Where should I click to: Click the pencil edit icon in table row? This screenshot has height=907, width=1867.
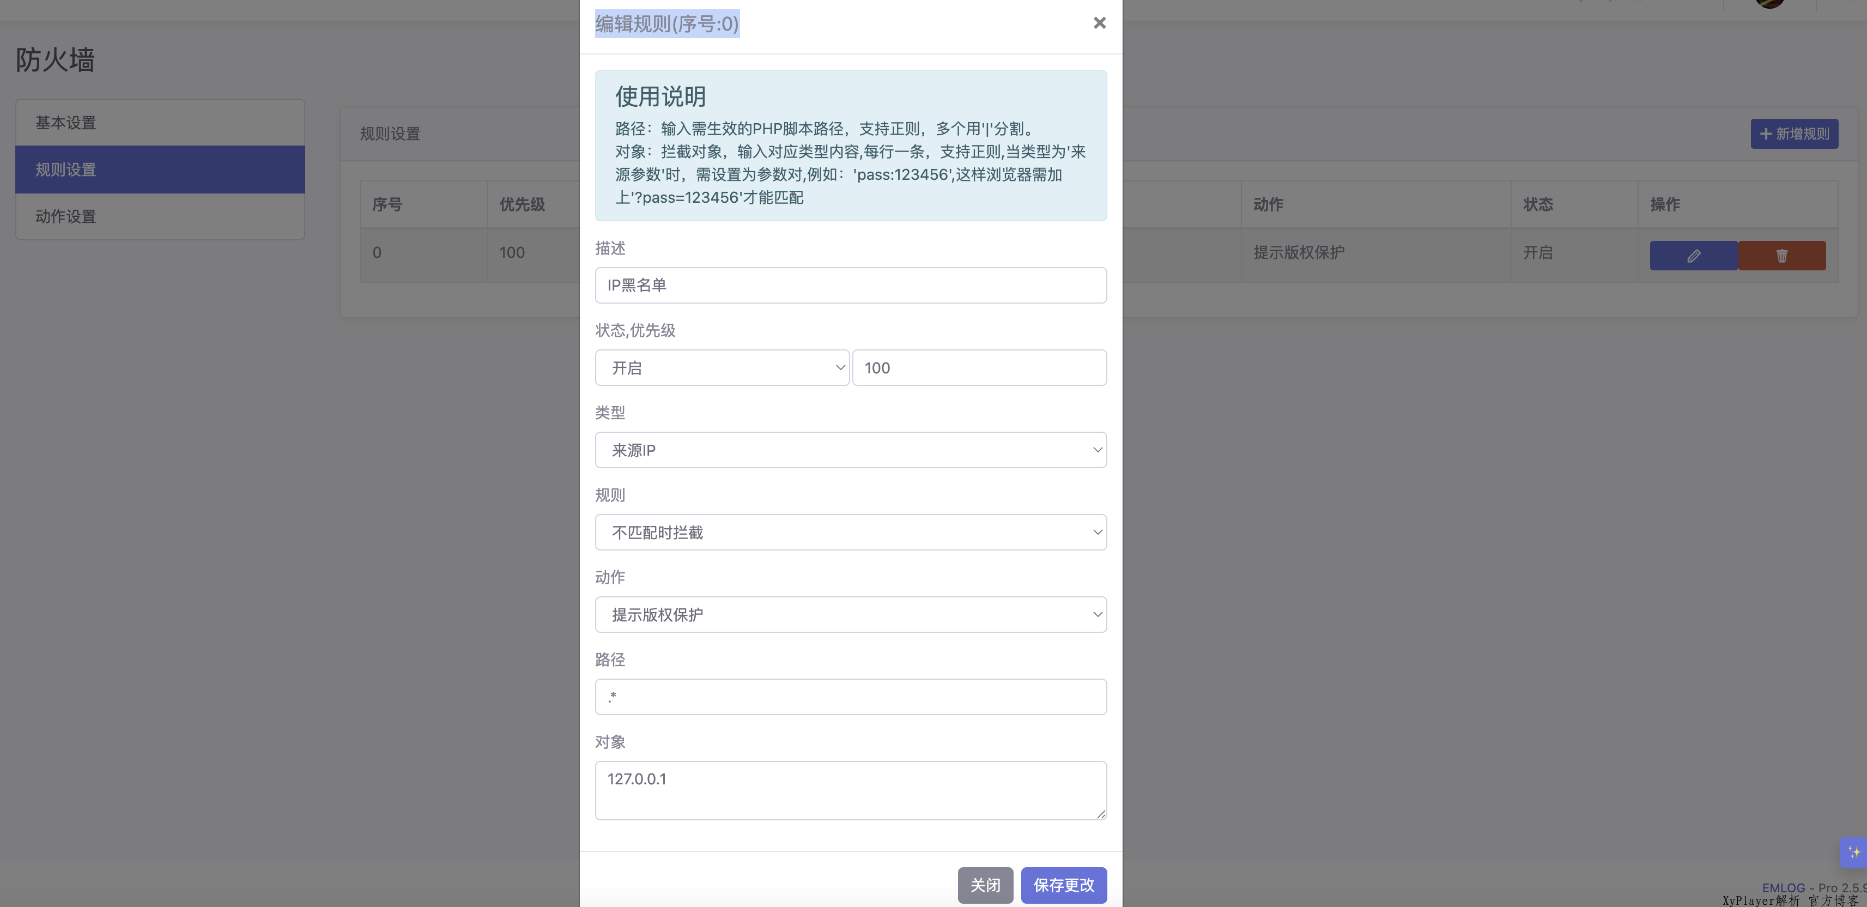coord(1693,256)
